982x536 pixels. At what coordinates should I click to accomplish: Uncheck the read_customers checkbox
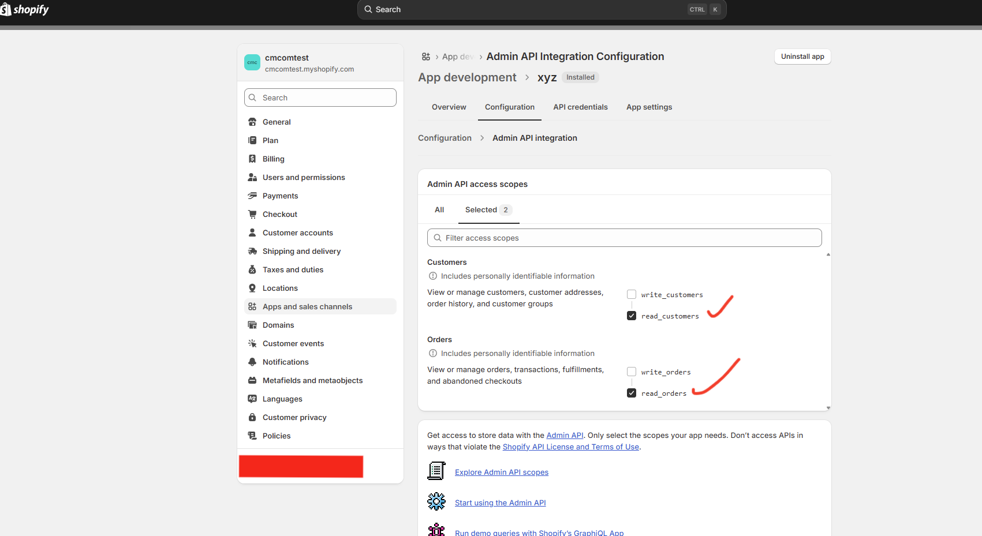click(x=632, y=316)
